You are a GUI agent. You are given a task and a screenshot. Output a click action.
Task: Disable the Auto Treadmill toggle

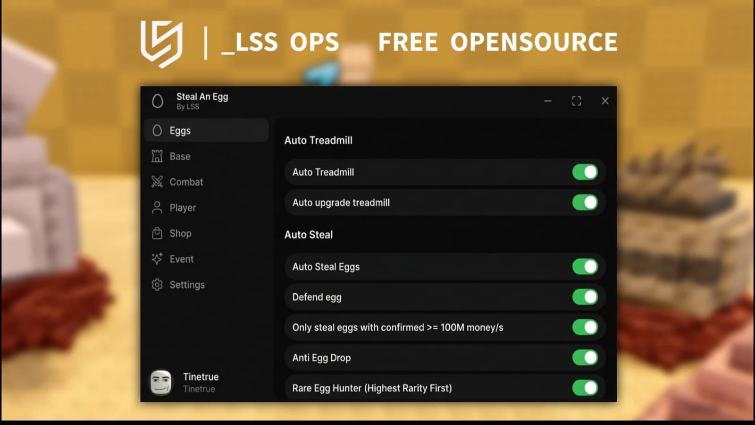coord(585,172)
